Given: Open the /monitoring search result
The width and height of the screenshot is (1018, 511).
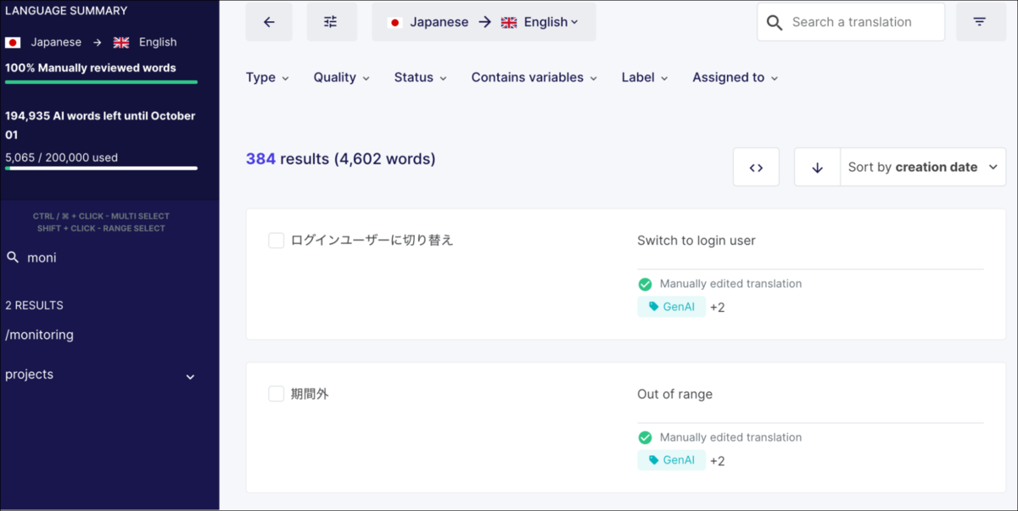Looking at the screenshot, I should 39,334.
